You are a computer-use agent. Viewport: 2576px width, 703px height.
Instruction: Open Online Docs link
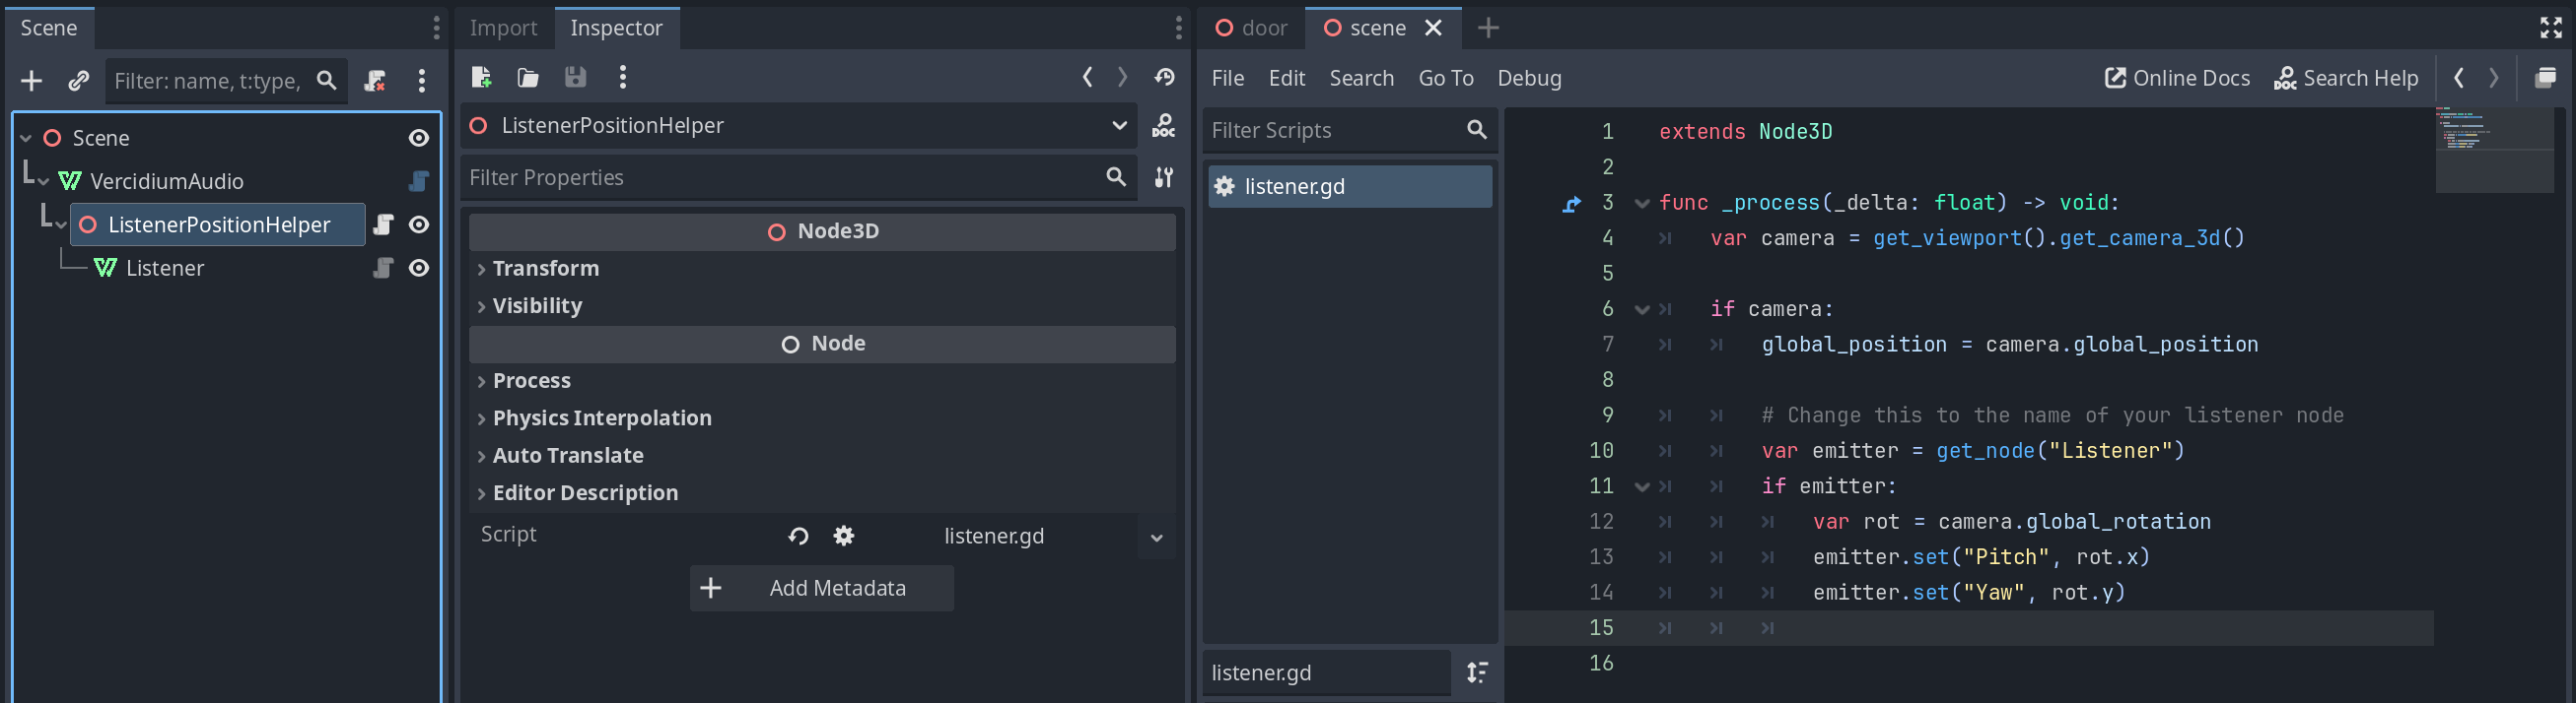(x=2177, y=78)
